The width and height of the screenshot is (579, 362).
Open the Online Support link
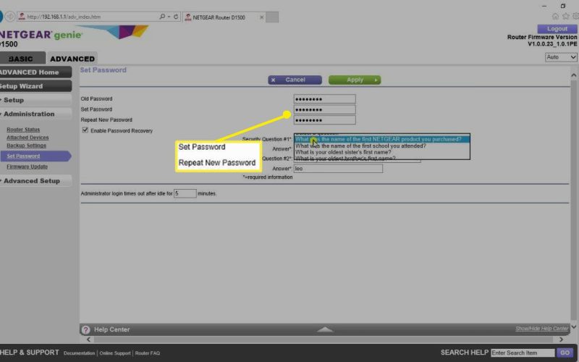coord(115,353)
